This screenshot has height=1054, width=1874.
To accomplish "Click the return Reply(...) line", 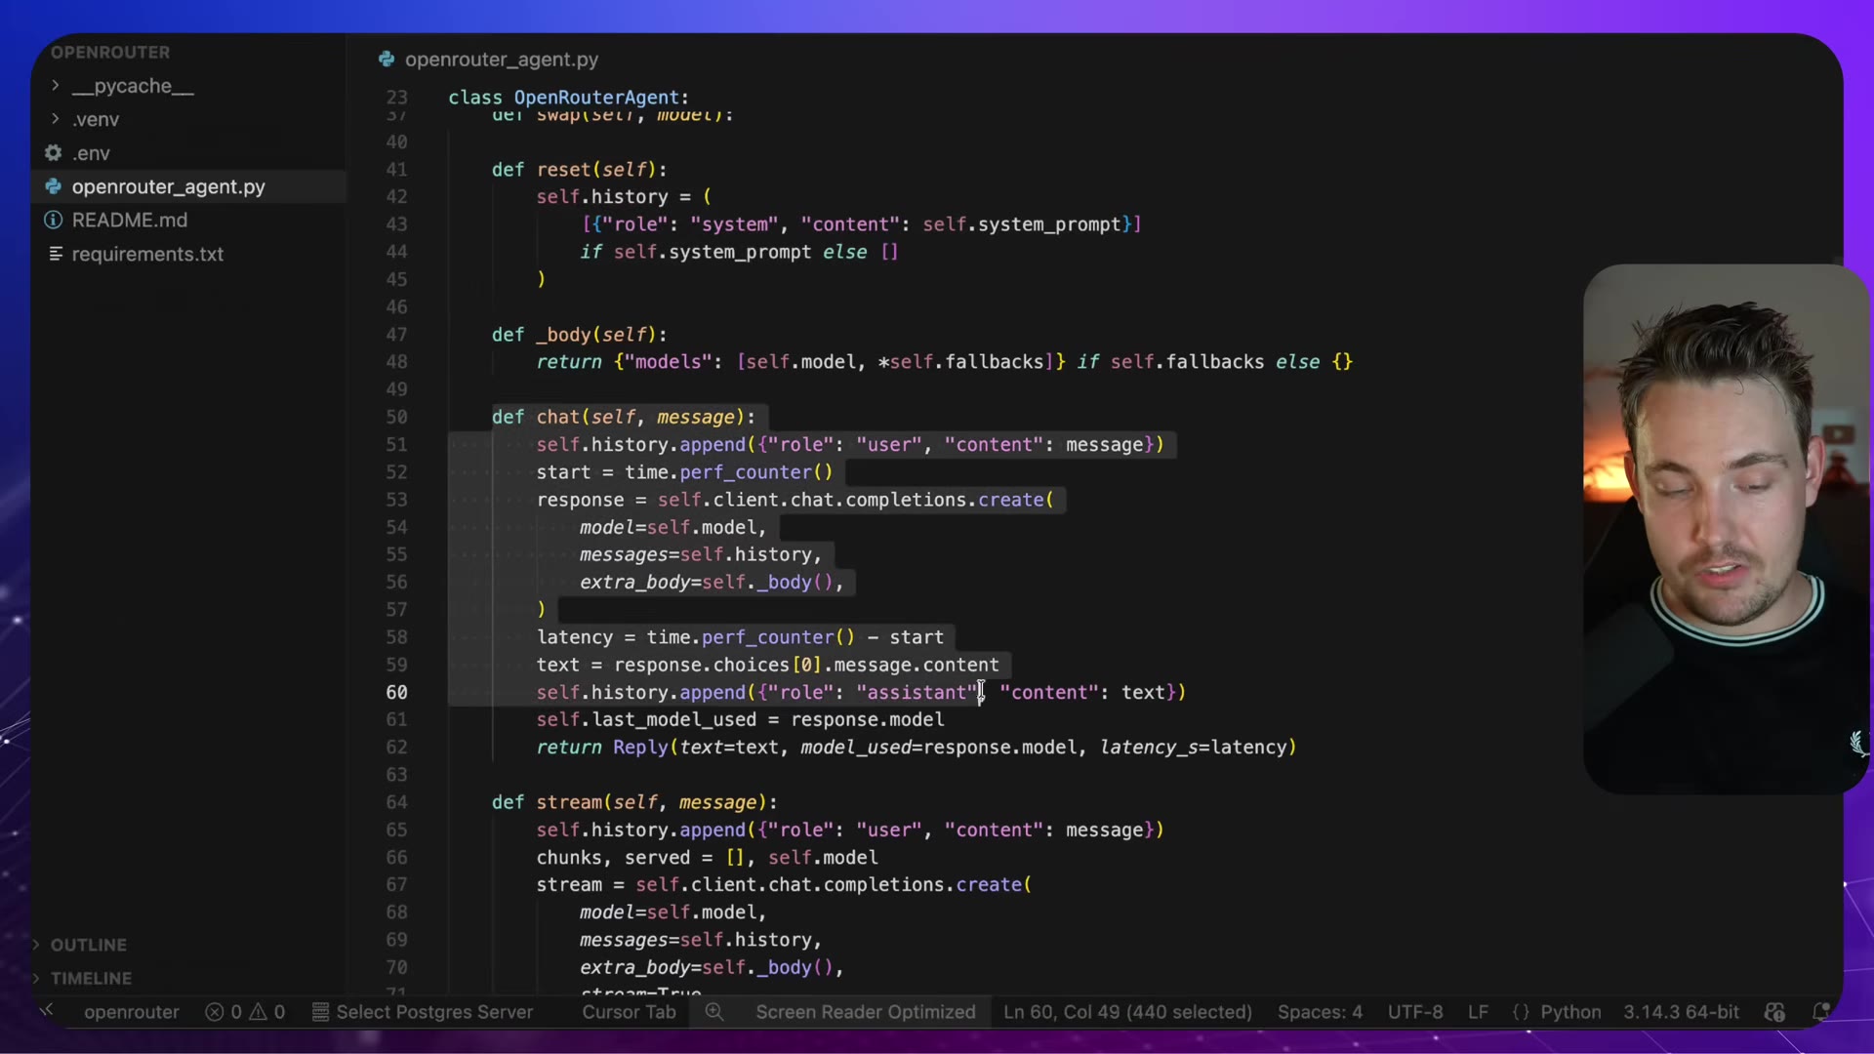I will (916, 748).
